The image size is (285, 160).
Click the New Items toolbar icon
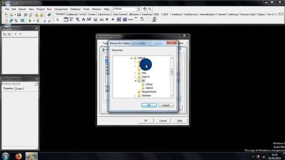(x=6, y=15)
